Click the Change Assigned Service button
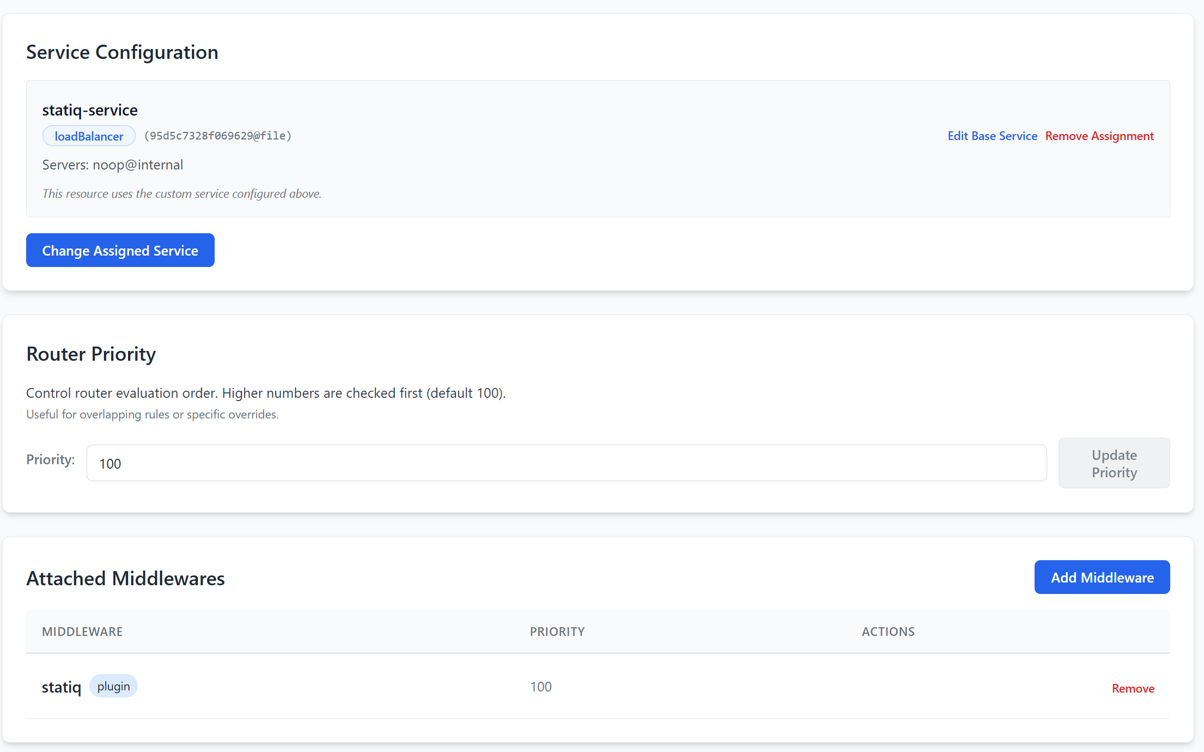Viewport: 1204px width, 752px height. click(x=120, y=250)
